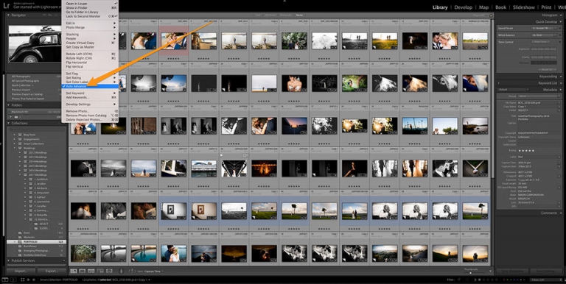This screenshot has width=566, height=284.
Task: Open the second monitor display icon
Action: tap(13, 280)
